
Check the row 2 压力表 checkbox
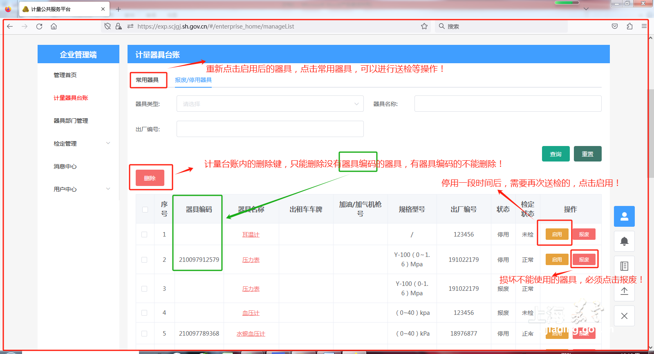[144, 260]
